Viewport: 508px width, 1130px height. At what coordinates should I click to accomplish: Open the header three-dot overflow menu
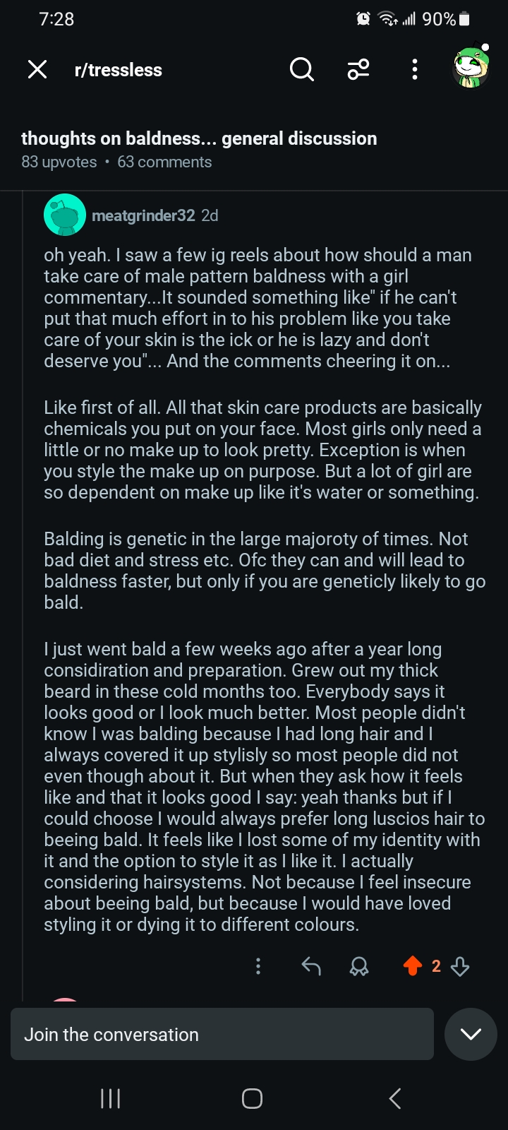tap(415, 69)
